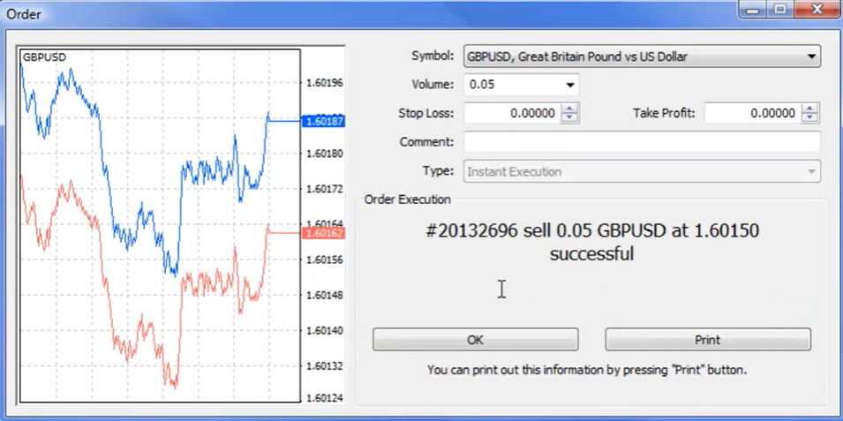Decrease Stop Loss with down arrow

pos(569,118)
